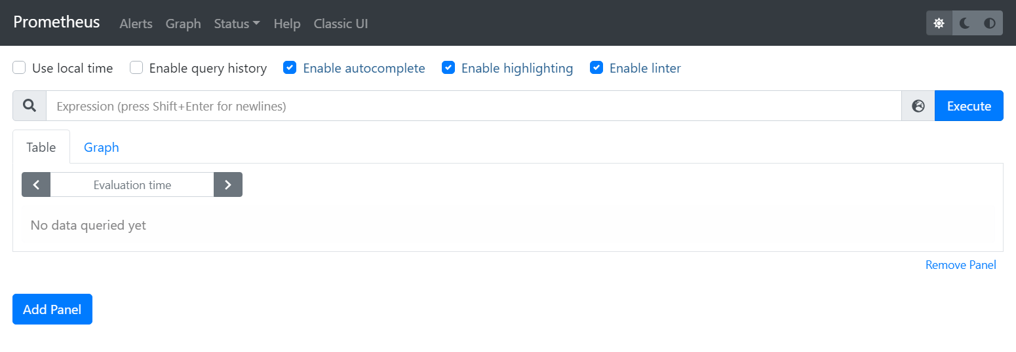Switch to the Graph tab in panel
Viewport: 1016px width, 352px height.
pyautogui.click(x=102, y=147)
